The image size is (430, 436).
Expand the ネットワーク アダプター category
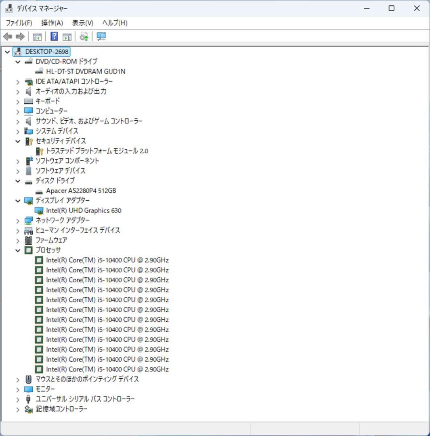[18, 220]
